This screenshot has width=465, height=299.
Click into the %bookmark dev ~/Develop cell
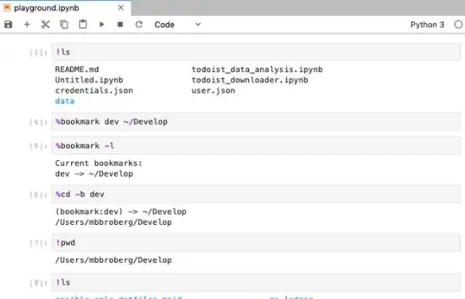256,121
